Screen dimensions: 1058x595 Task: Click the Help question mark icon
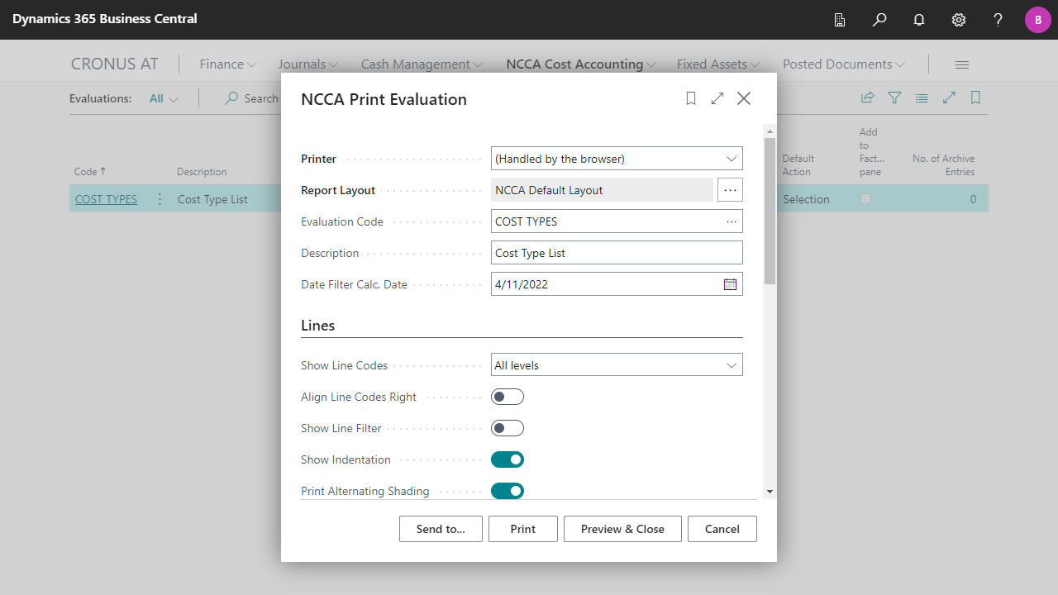pyautogui.click(x=998, y=20)
